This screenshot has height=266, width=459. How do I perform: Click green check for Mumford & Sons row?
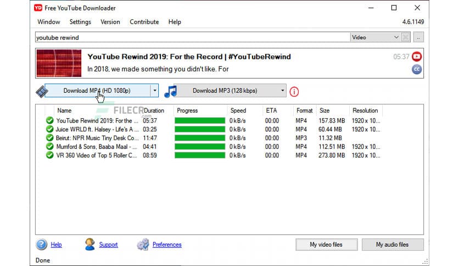click(x=50, y=147)
